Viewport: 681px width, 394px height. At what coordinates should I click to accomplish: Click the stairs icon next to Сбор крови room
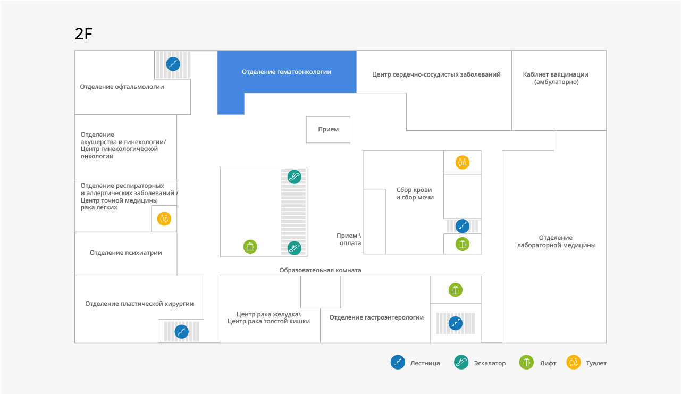(x=463, y=226)
